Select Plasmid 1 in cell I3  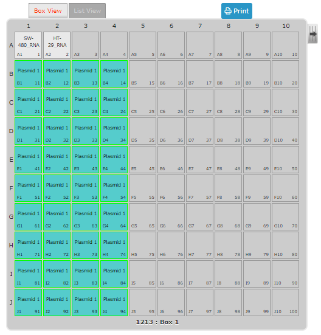click(86, 274)
